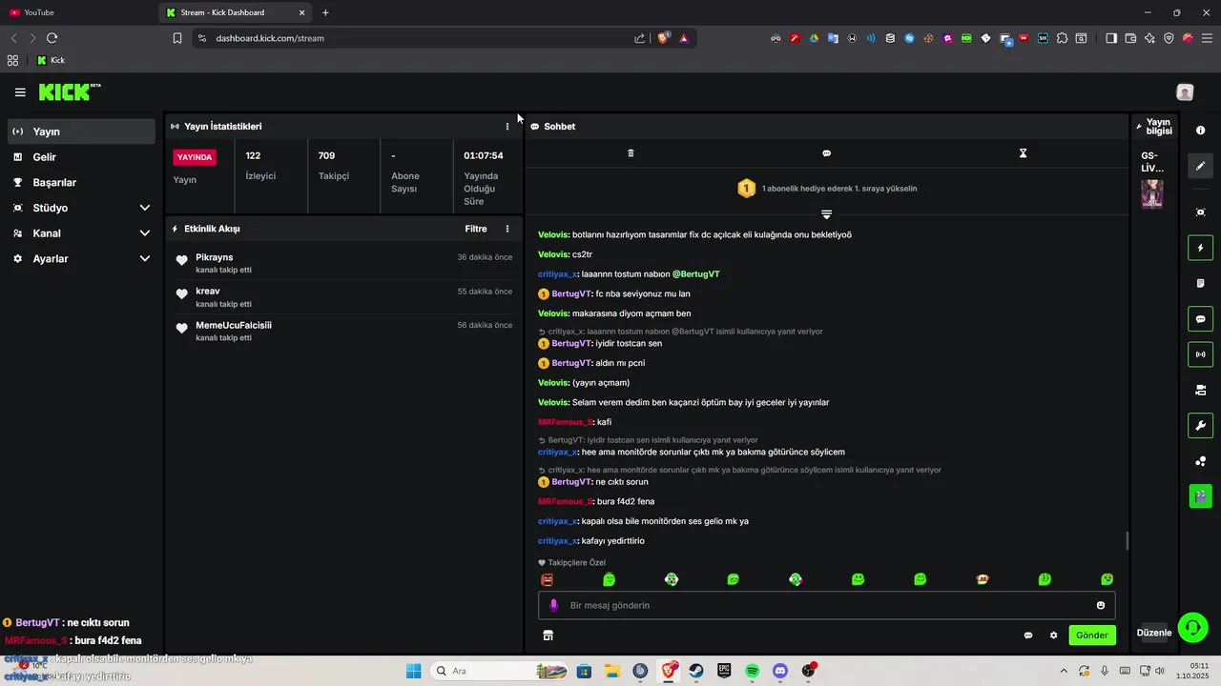
Task: Toggle the lightning bolt widget in right rail
Action: coord(1201,248)
